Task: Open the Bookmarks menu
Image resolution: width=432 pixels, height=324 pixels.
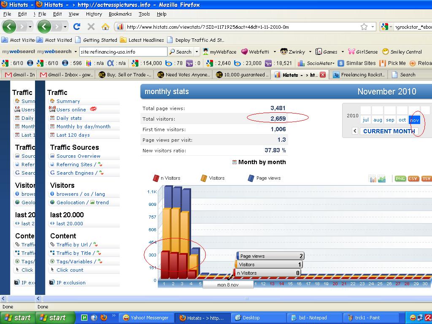Action: click(x=120, y=14)
